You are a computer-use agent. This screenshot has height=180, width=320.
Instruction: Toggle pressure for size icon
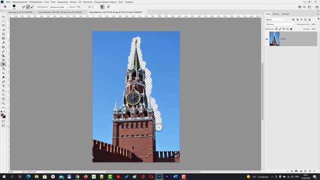(108, 7)
